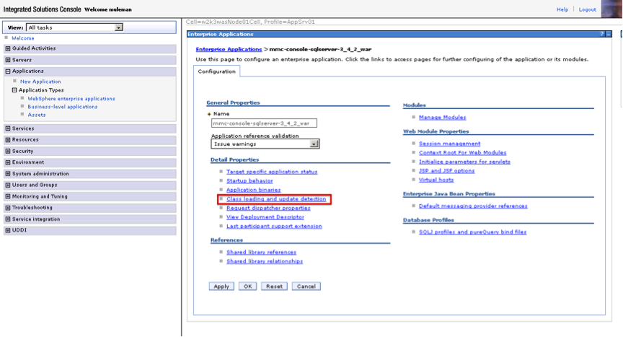
Task: Click the Logout link
Action: click(587, 9)
